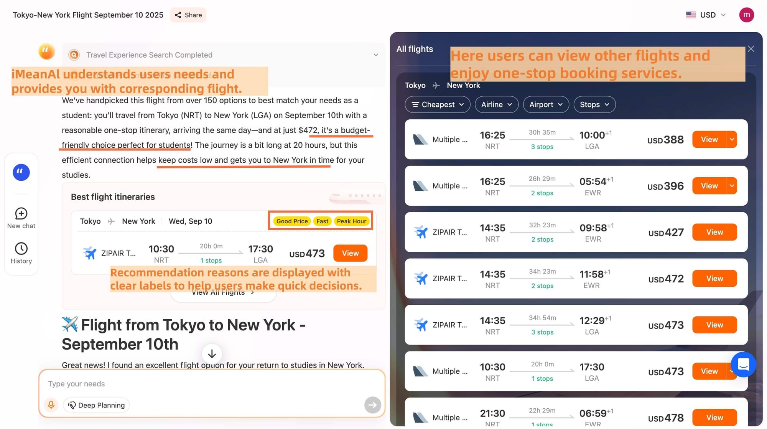The height and width of the screenshot is (429, 767).
Task: Click the View All Flights link
Action: [223, 292]
